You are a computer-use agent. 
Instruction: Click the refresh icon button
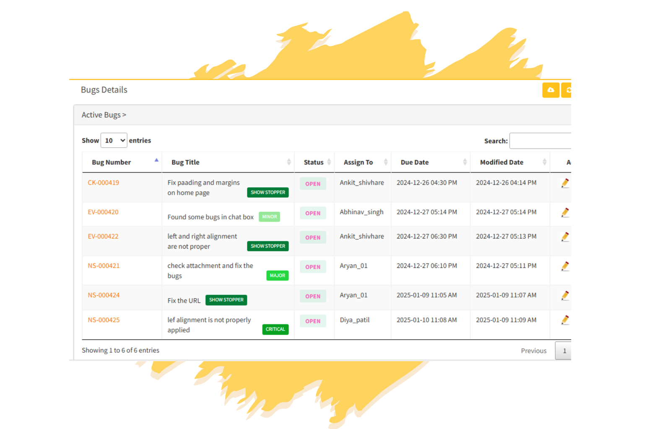(x=567, y=90)
